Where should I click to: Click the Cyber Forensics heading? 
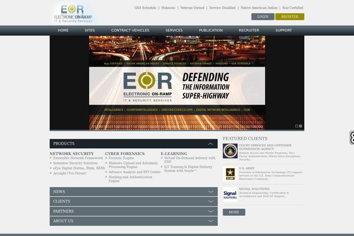tap(125, 153)
